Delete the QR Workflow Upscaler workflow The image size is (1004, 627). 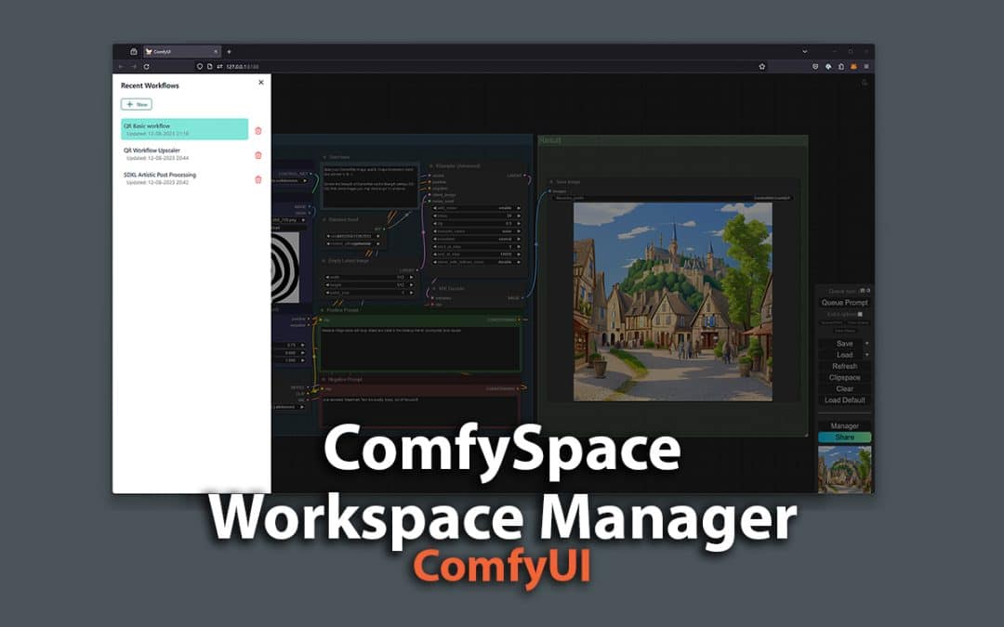click(258, 155)
